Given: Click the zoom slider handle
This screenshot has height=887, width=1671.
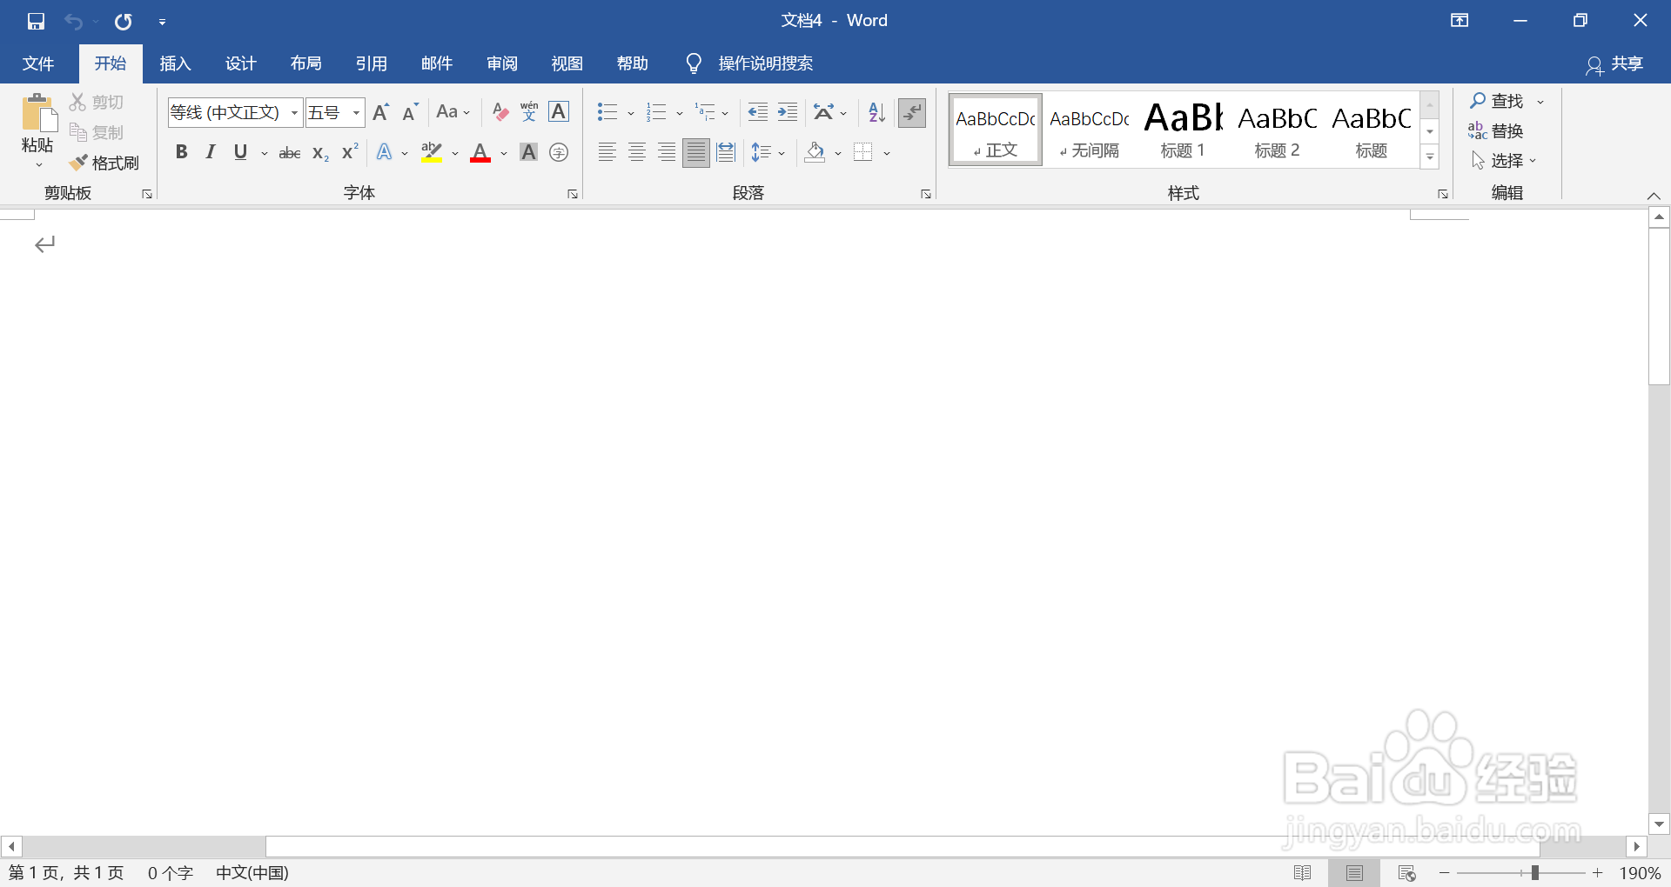Looking at the screenshot, I should [x=1535, y=872].
